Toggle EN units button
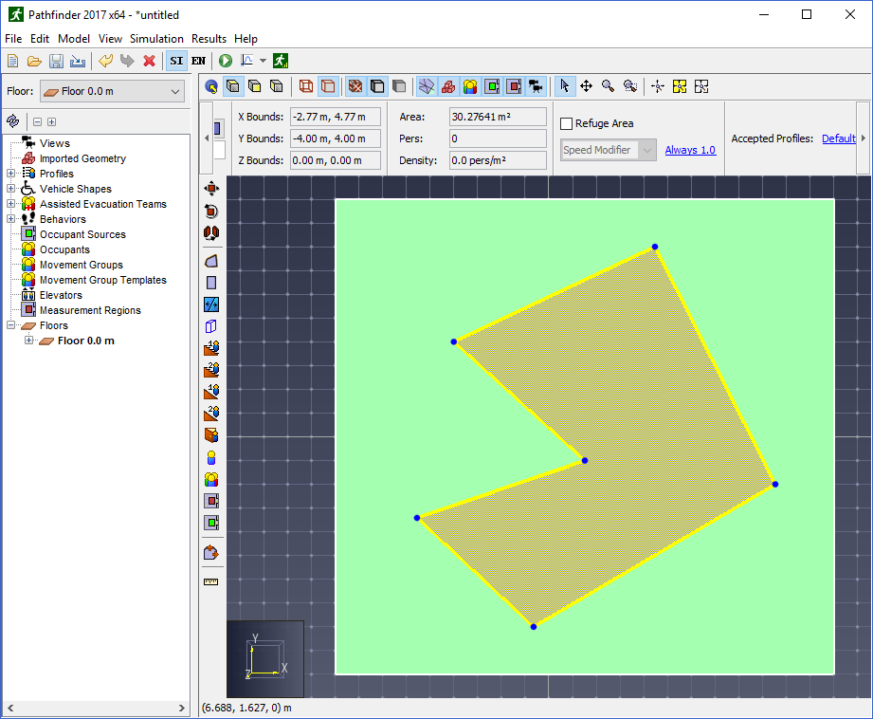873x719 pixels. click(199, 61)
